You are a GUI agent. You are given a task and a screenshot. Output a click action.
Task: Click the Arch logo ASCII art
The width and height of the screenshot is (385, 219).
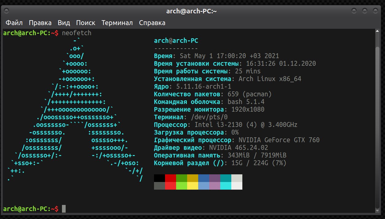tap(75, 109)
